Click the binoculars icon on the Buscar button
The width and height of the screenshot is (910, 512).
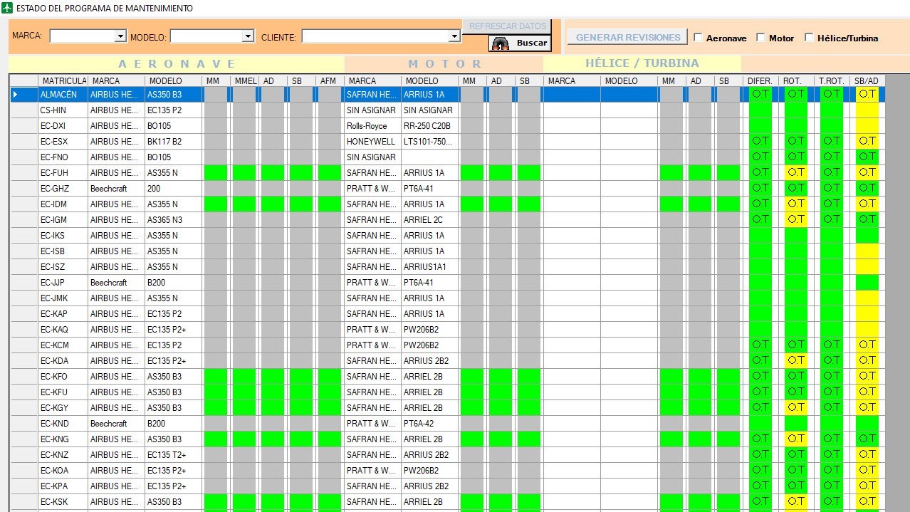coord(501,43)
